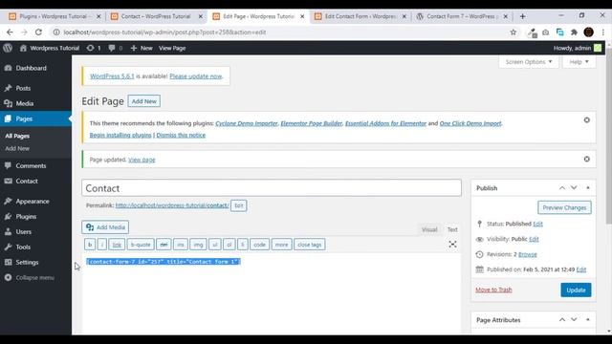The image size is (612, 344).
Task: Open Wordpress Tutorial site menu
Action: (x=50, y=48)
